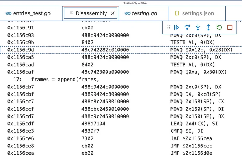242x158 pixels.
Task: Select address 0x1156ca5
Action: click(x=21, y=57)
